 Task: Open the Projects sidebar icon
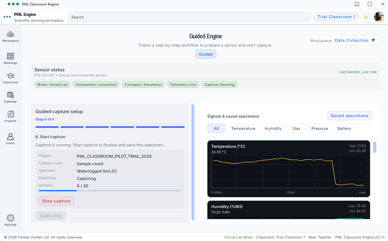point(10,114)
